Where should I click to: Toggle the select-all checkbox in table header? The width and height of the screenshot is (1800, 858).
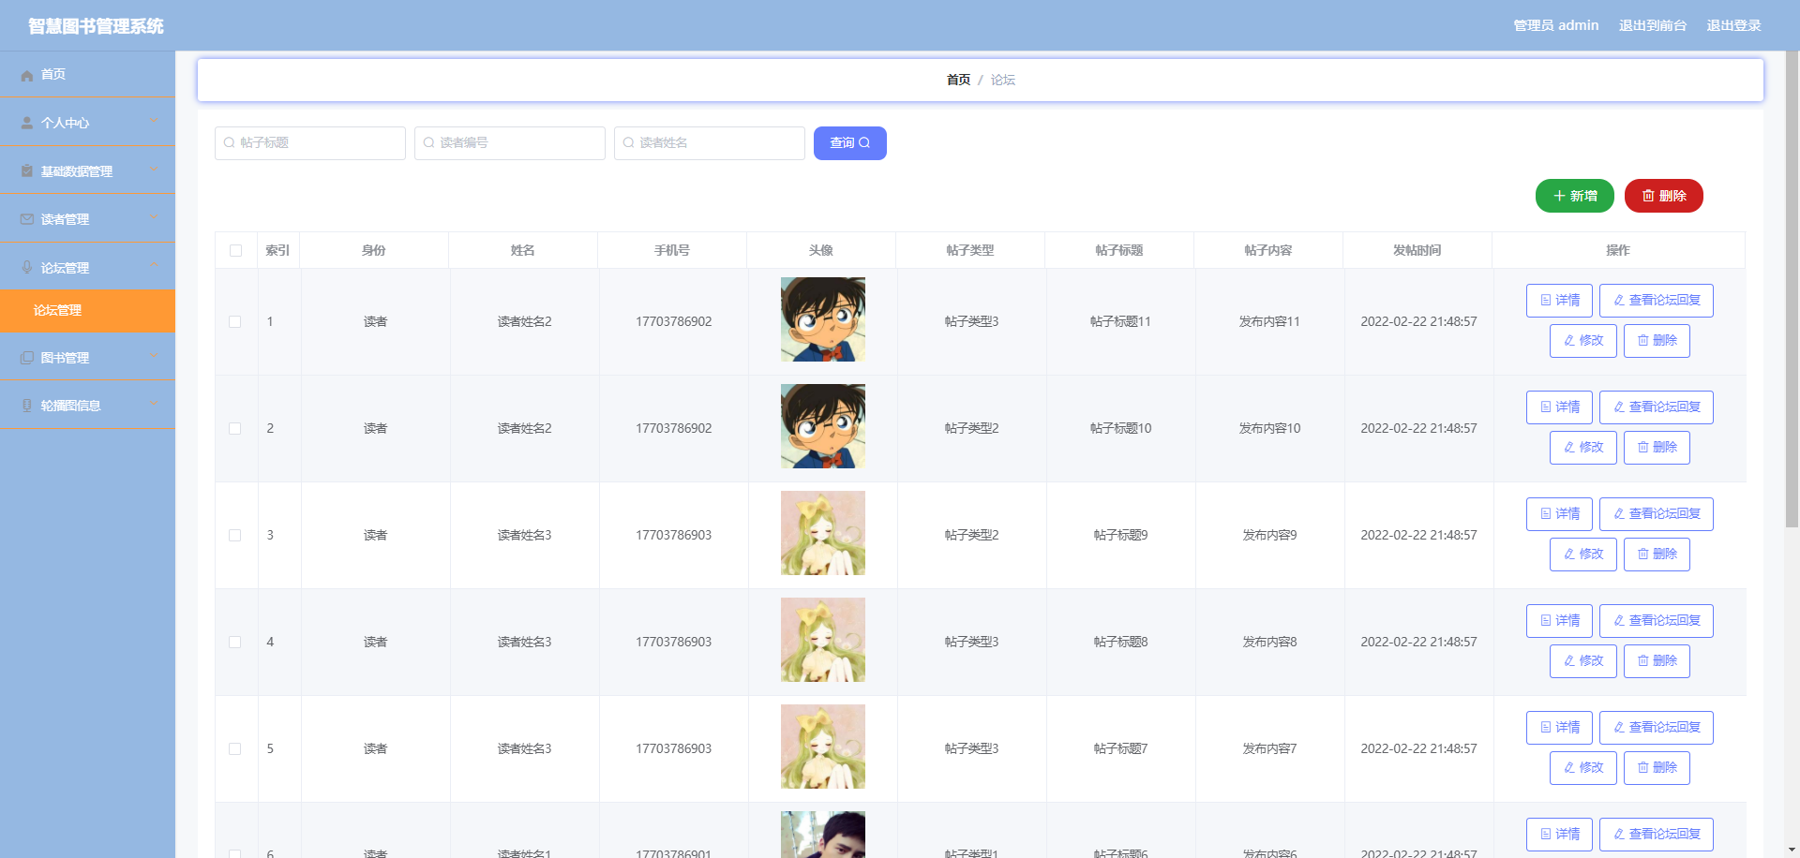[235, 251]
